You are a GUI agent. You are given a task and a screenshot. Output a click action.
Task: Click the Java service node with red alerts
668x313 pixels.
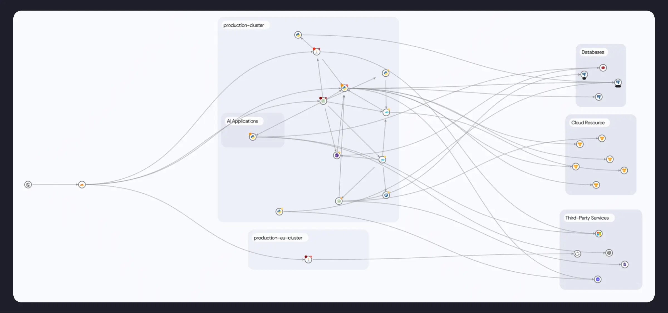pyautogui.click(x=316, y=51)
